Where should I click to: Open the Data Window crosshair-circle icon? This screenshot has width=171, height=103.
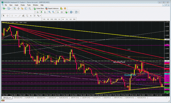coord(18,8)
